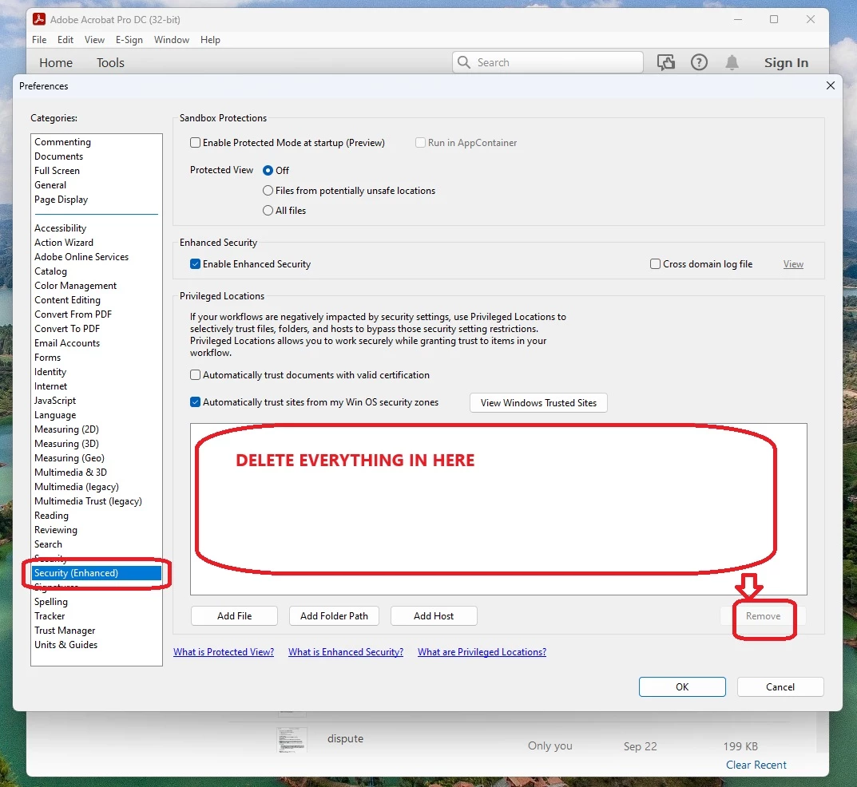Viewport: 857px width, 787px height.
Task: Open the File menu
Action: click(x=39, y=40)
